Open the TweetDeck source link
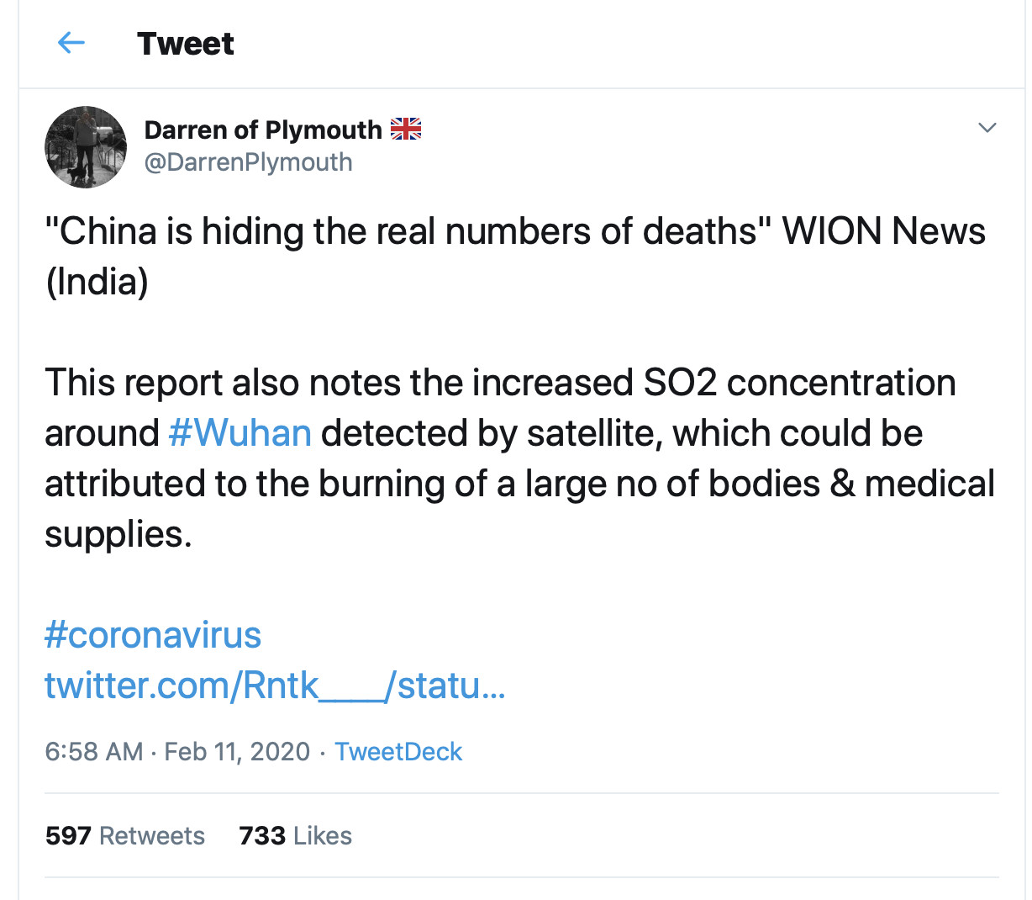 [x=398, y=751]
